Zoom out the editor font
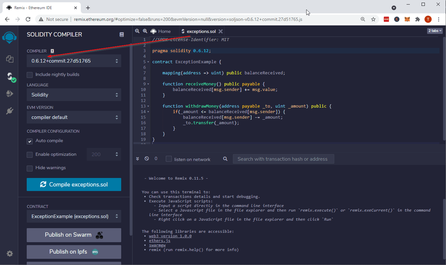 point(137,31)
